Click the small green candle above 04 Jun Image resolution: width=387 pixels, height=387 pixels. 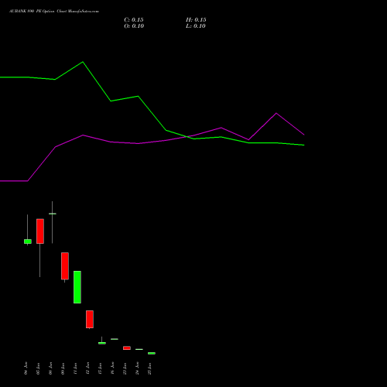28,241
